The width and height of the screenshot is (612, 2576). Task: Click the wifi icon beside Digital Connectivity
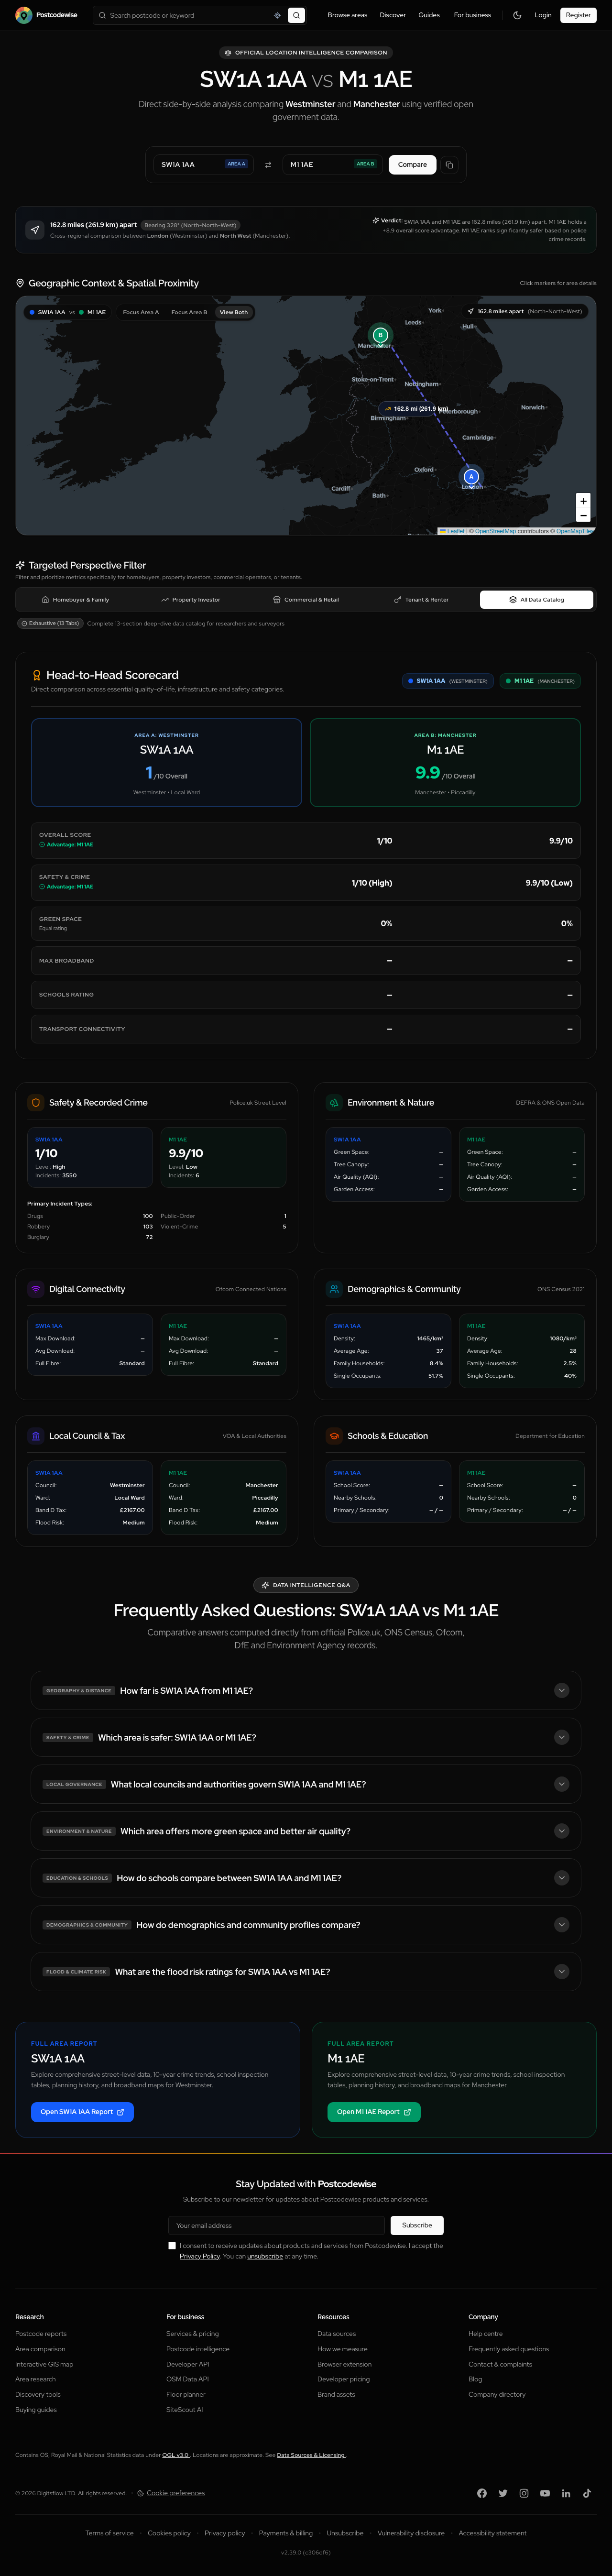pyautogui.click(x=36, y=1289)
